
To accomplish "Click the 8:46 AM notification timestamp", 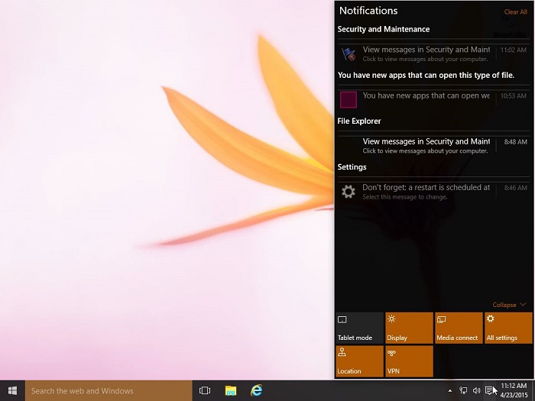I will (515, 188).
